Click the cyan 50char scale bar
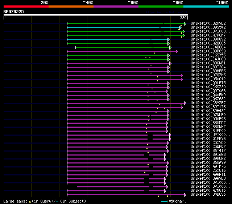 [x=164, y=201]
